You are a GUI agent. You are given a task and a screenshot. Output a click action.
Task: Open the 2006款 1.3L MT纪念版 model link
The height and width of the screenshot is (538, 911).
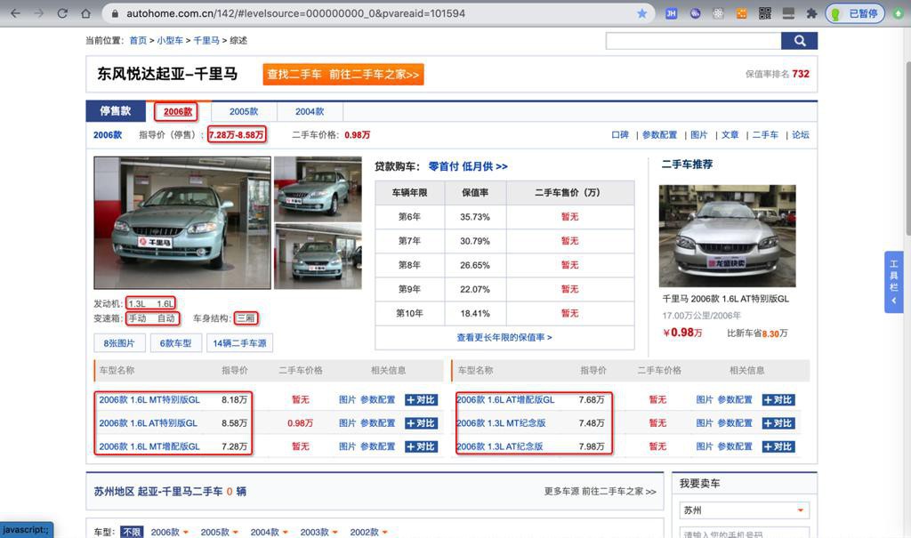click(501, 423)
